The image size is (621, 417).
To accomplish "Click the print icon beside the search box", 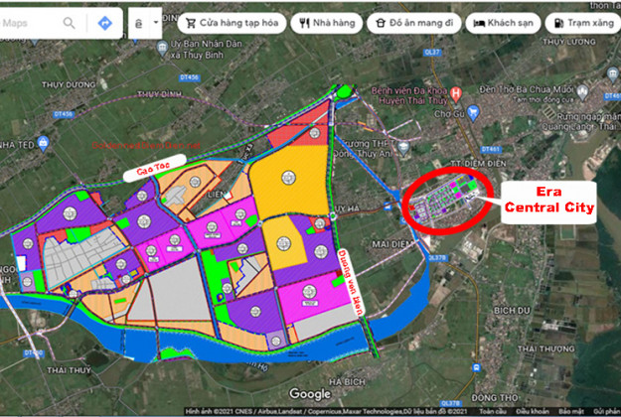I will click(139, 24).
